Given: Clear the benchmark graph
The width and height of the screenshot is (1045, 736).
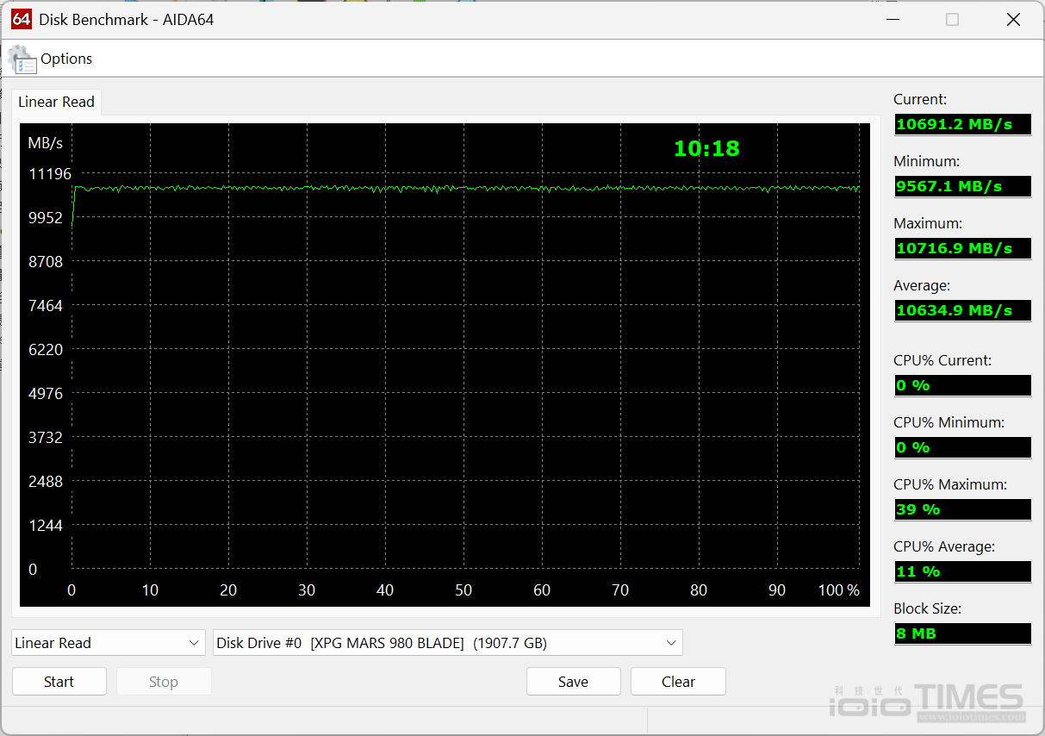Looking at the screenshot, I should (x=678, y=682).
